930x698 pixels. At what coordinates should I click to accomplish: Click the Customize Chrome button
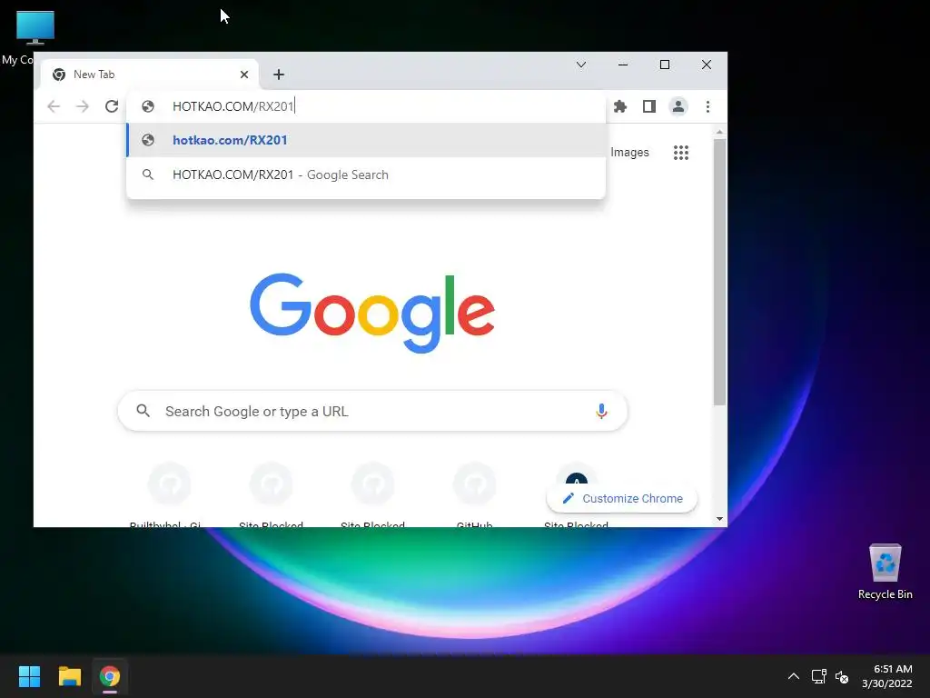621,499
